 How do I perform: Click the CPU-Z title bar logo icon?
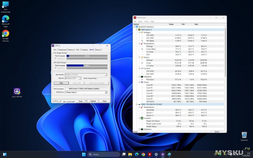coord(53,46)
